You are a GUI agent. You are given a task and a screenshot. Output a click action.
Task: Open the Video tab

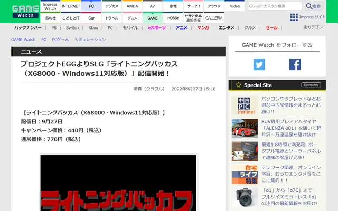pos(234,6)
